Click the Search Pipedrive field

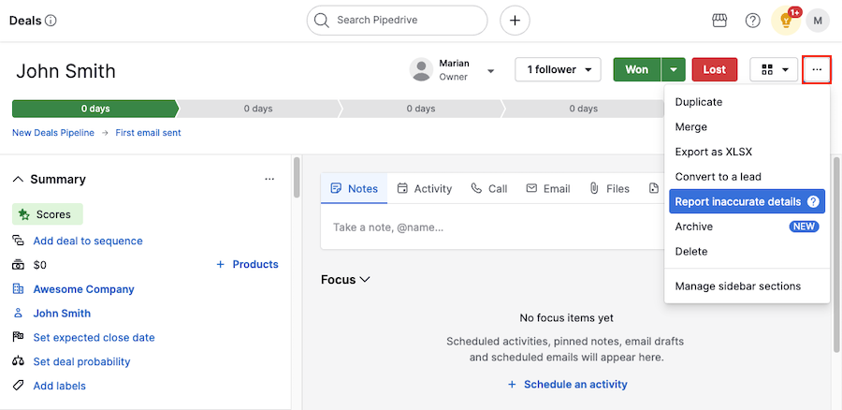pyautogui.click(x=397, y=20)
